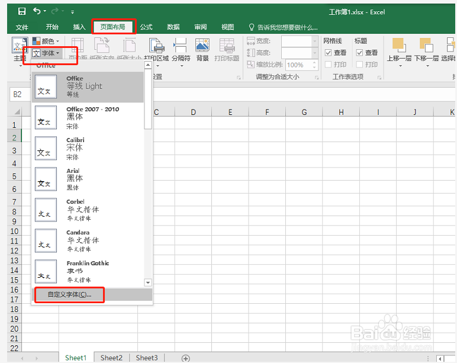
Task: Click the 下移一层 send backward icon
Action: point(426,46)
